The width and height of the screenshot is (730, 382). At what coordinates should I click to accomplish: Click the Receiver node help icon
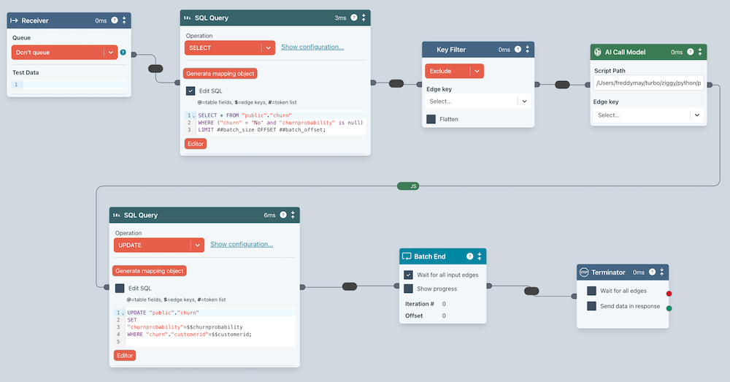click(x=114, y=20)
